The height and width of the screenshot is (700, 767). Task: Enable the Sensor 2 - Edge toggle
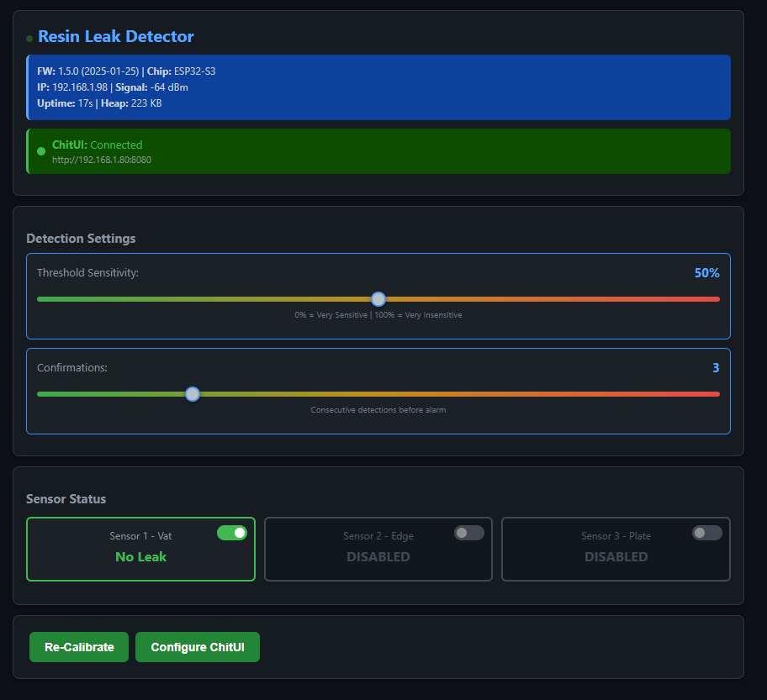pyautogui.click(x=469, y=533)
